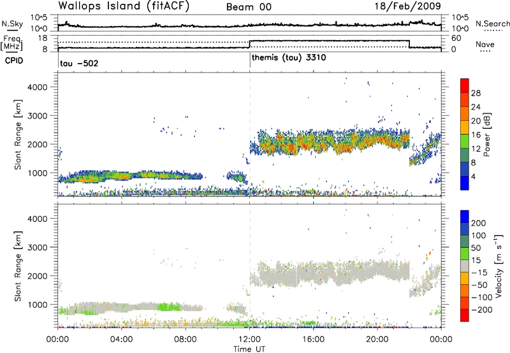Click the '4000' tick of the power panel
Screen dimensions: 510x353
tap(38, 87)
